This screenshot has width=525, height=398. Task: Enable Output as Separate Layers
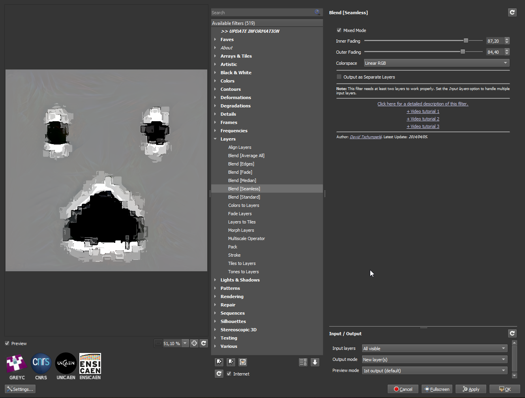(339, 77)
